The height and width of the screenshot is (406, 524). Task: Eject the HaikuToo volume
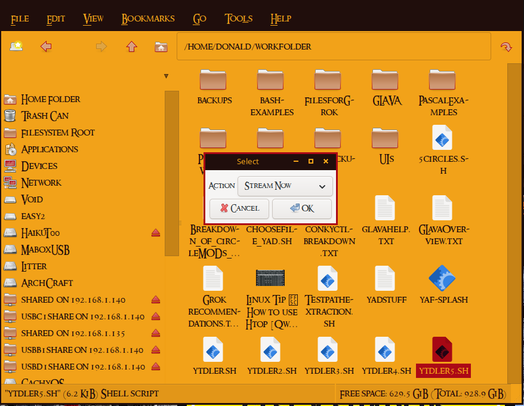pos(155,233)
